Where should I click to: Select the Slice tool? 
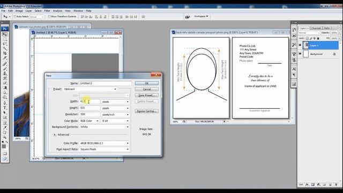5,58
